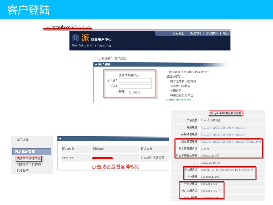Screen dimensions: 273x205
Task: Open the 注册您的商派通行证 link
Action: [x=179, y=100]
